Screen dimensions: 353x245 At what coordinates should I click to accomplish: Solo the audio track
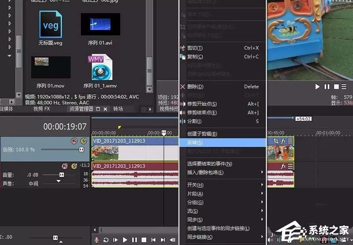[74, 166]
